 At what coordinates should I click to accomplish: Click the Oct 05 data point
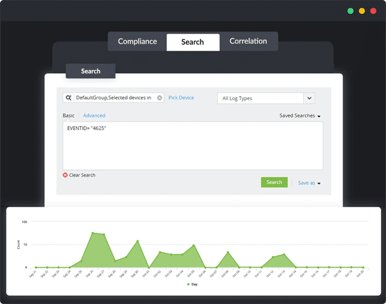pyautogui.click(x=194, y=245)
